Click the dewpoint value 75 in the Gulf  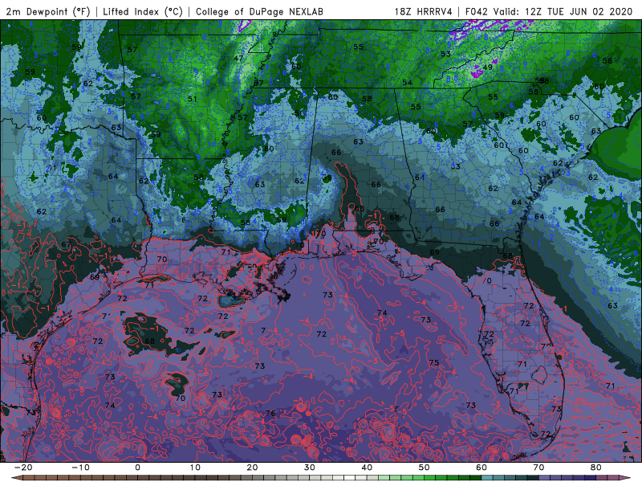(434, 363)
